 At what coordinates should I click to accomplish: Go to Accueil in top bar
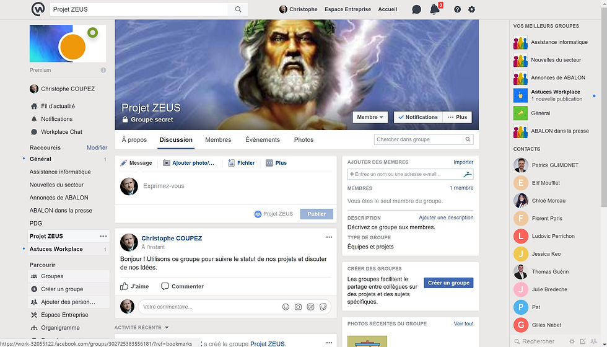[x=388, y=9]
